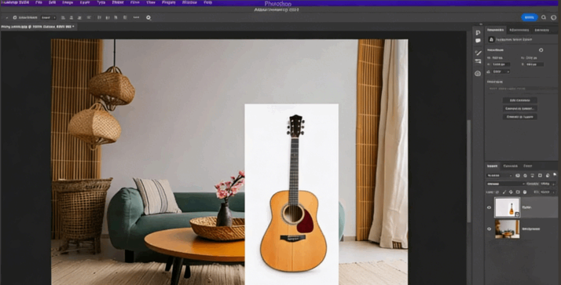Open the sliders panel icon in dock
The height and width of the screenshot is (285, 561).
pyautogui.click(x=478, y=61)
